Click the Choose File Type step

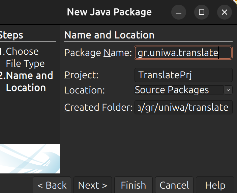tap(22, 57)
